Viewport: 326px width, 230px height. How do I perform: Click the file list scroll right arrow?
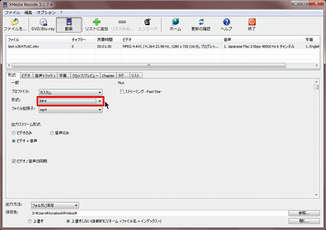(317, 65)
